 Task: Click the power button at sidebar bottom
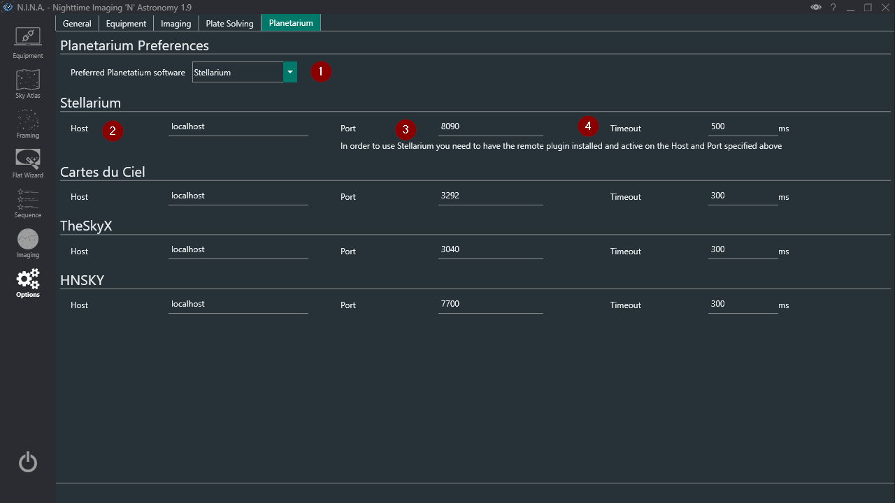pos(28,462)
